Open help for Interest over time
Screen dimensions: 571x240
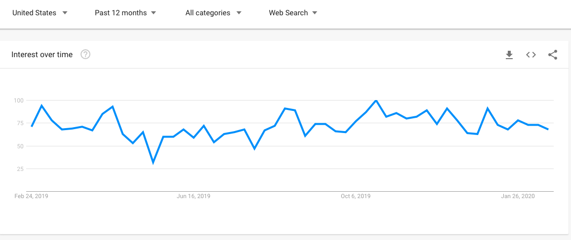pyautogui.click(x=85, y=55)
